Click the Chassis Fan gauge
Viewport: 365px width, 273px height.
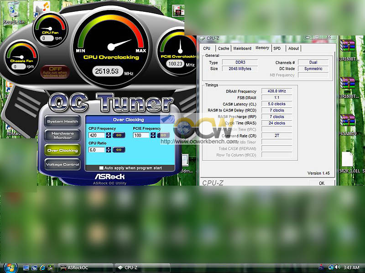point(21,57)
